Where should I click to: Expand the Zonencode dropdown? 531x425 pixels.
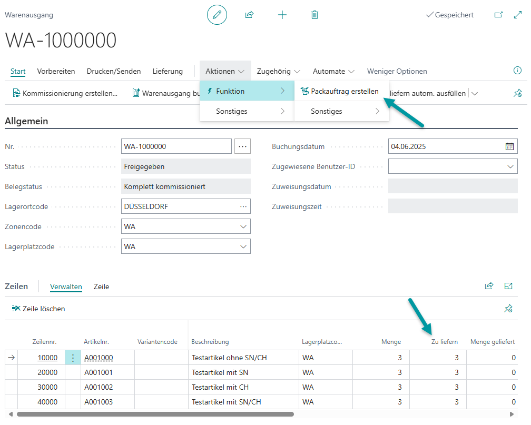(x=243, y=226)
